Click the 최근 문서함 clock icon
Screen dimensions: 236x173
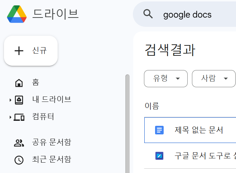click(x=19, y=160)
